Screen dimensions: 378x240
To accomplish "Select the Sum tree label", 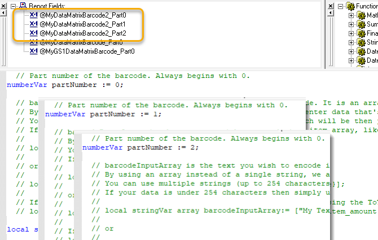I will coord(372,24).
